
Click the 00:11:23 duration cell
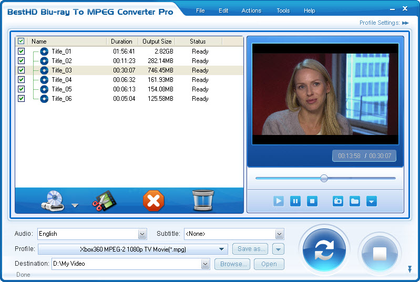[x=124, y=61]
